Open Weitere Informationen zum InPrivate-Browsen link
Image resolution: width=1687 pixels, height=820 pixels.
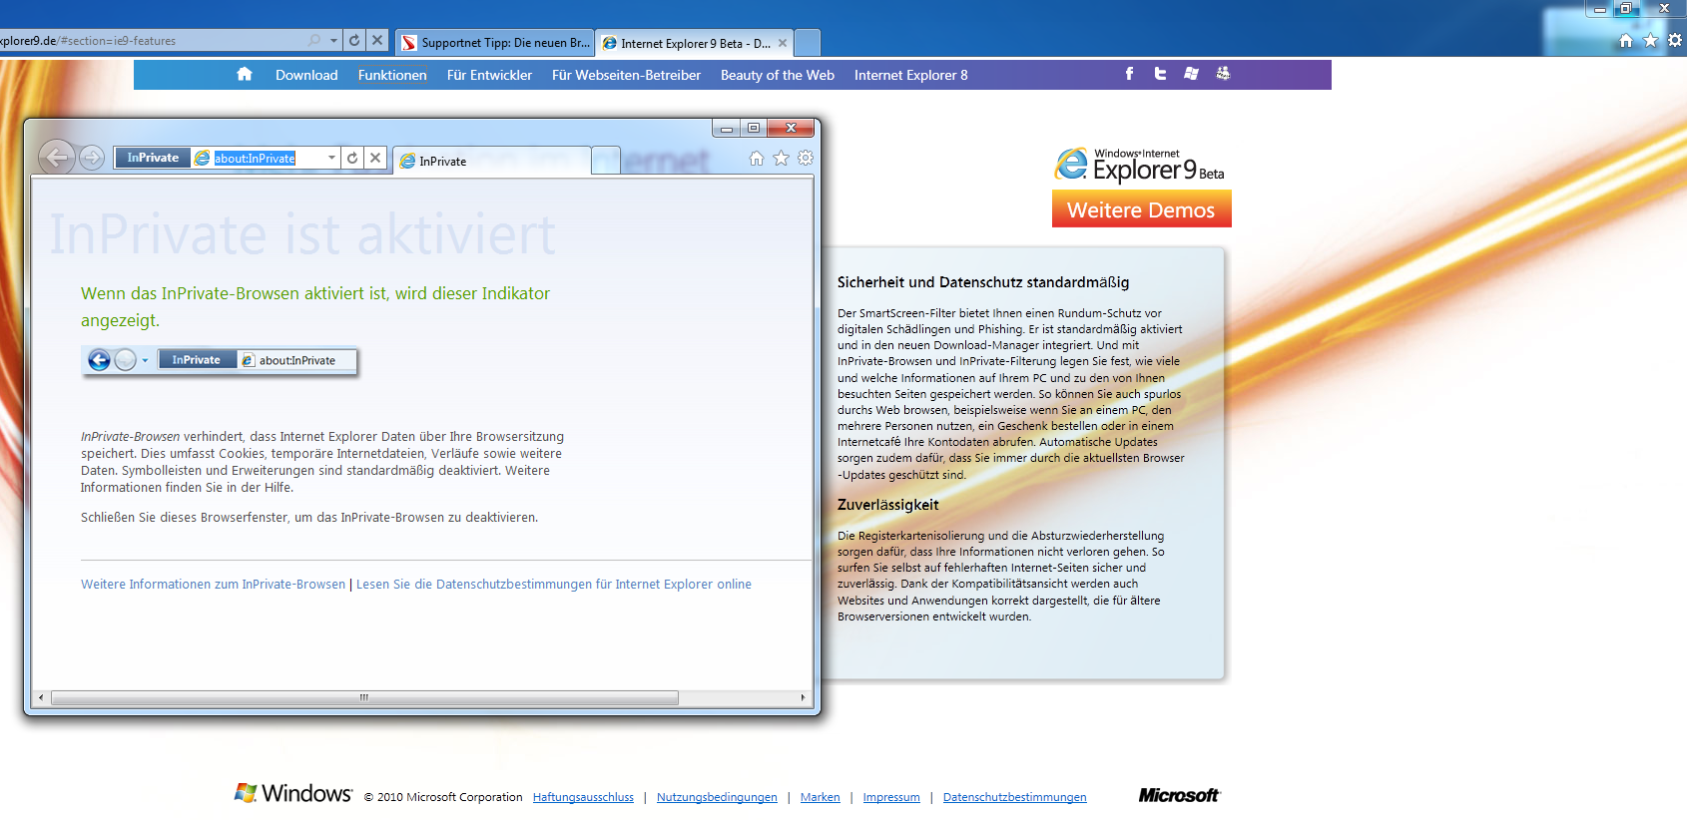[213, 585]
